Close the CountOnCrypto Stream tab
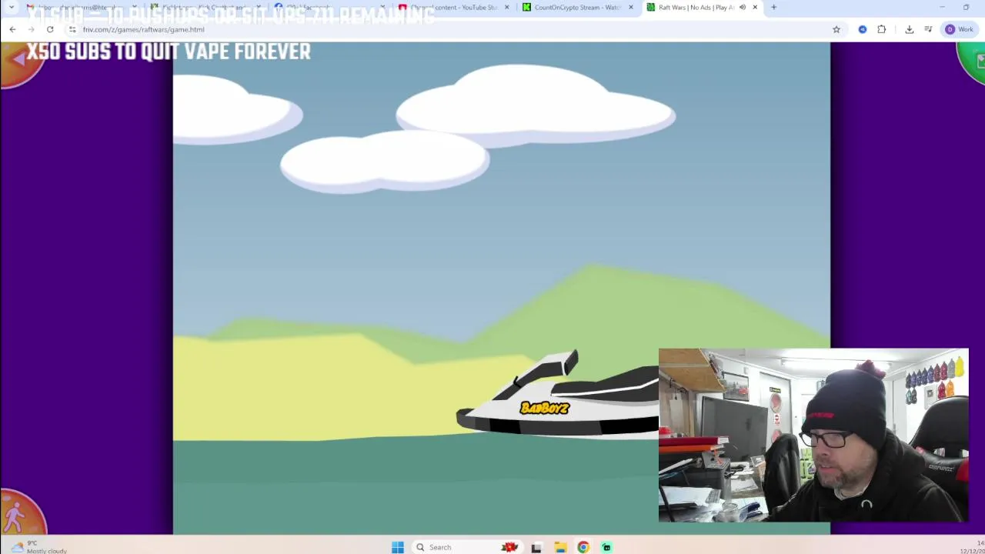Screen dimensions: 985x554 point(631,7)
